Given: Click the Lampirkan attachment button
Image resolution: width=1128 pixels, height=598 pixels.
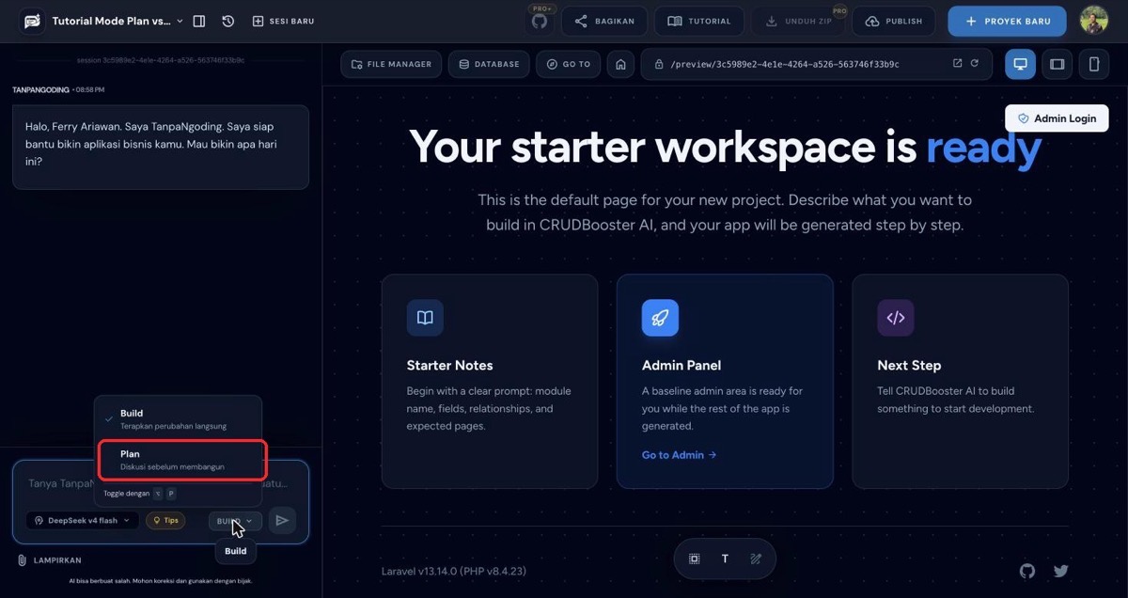Looking at the screenshot, I should coord(50,560).
